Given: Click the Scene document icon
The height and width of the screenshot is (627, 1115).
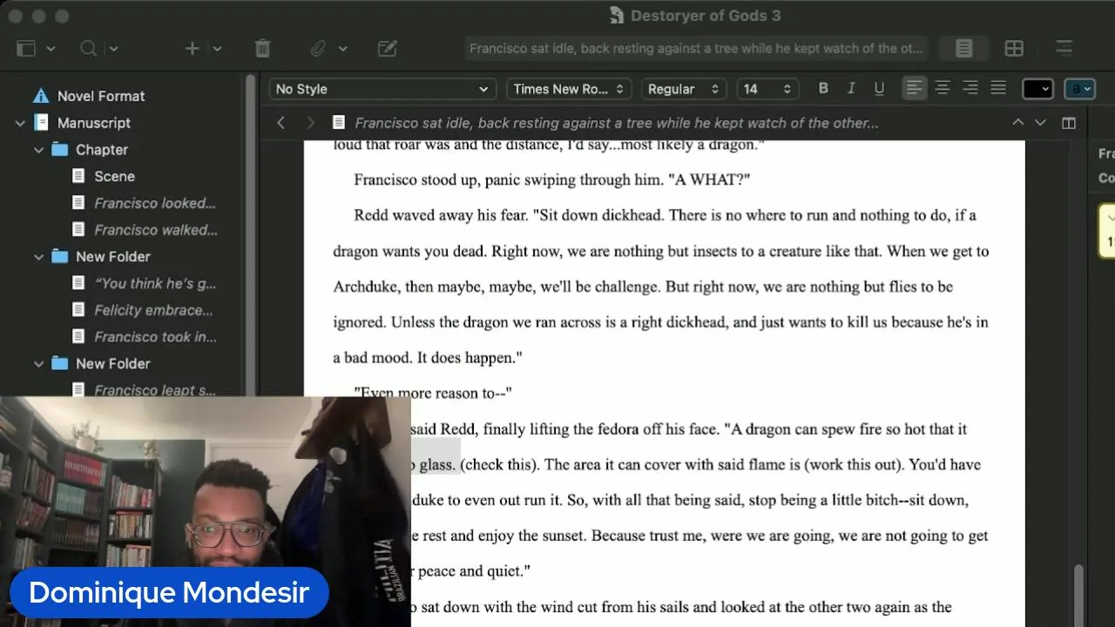Looking at the screenshot, I should pyautogui.click(x=78, y=177).
